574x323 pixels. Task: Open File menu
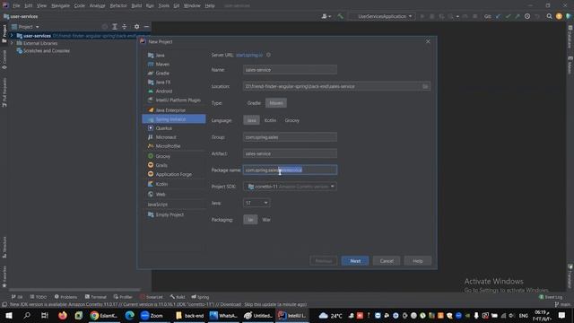coord(16,5)
